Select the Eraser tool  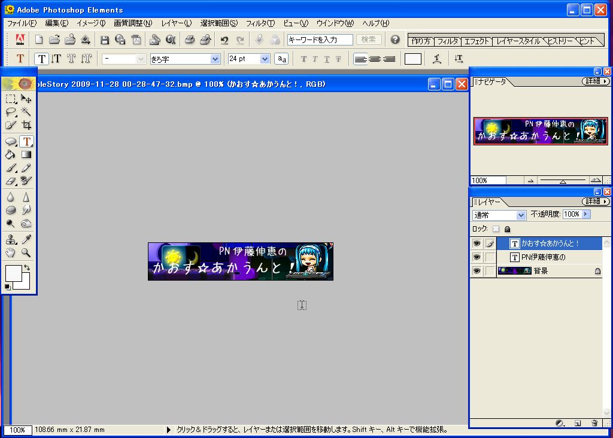(x=11, y=181)
